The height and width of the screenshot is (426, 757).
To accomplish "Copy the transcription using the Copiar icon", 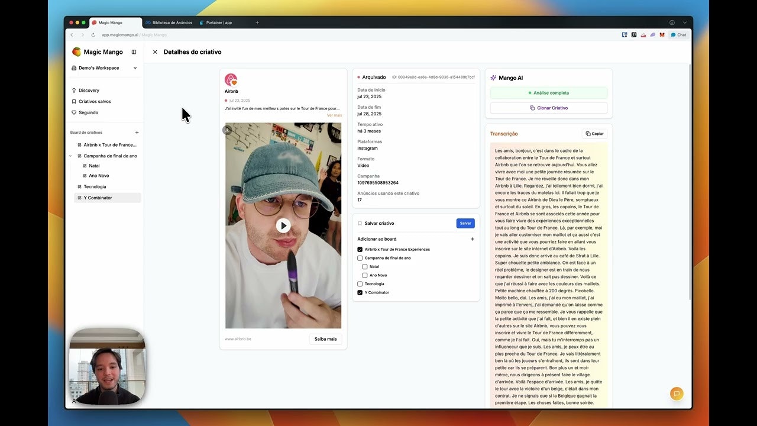I will [x=594, y=133].
